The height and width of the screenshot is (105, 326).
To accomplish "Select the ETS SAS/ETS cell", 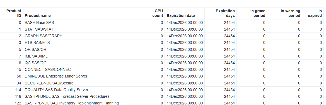I will click(x=83, y=43).
